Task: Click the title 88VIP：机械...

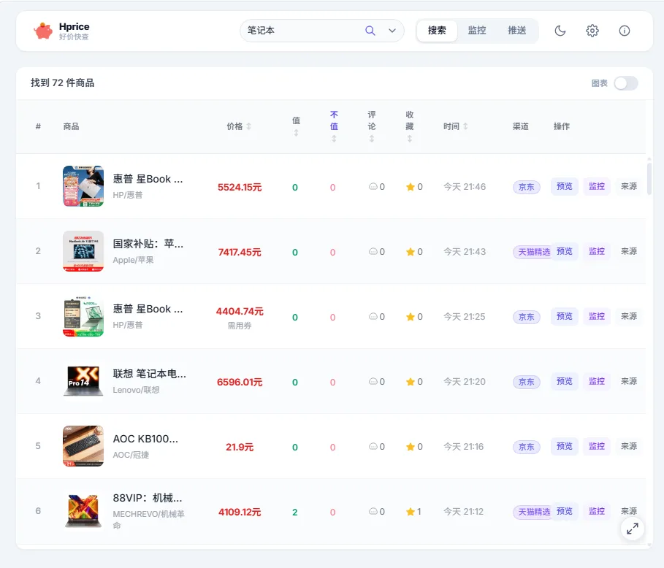Action: (148, 498)
